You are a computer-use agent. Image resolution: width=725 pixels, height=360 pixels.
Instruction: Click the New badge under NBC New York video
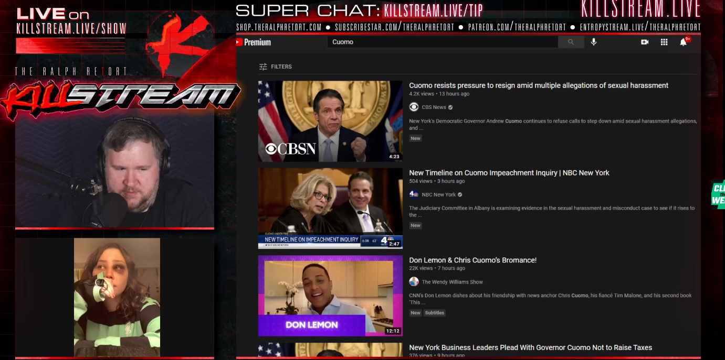pos(416,225)
